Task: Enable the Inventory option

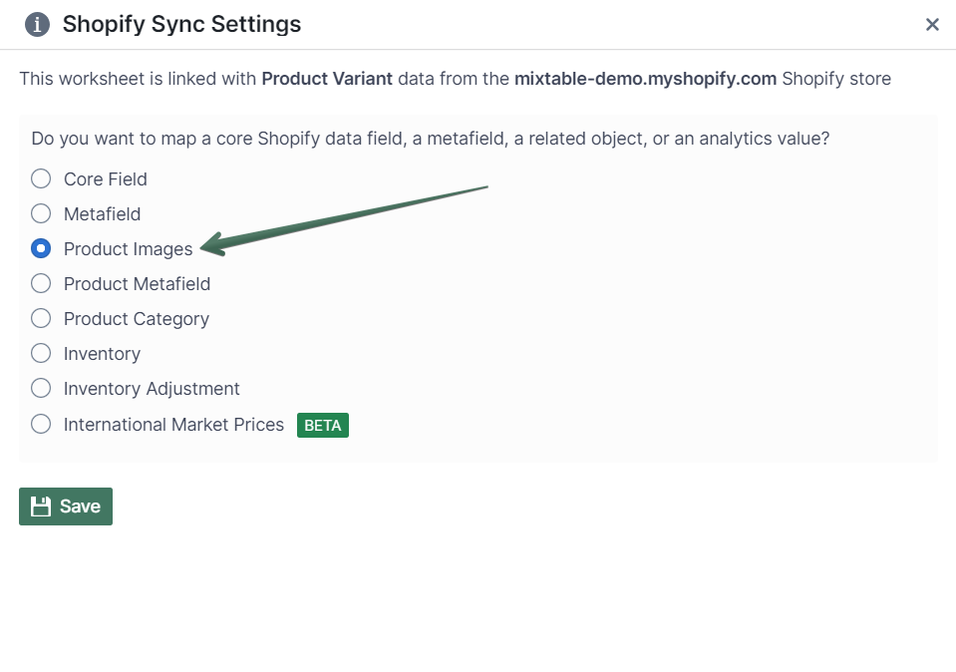Action: 40,353
